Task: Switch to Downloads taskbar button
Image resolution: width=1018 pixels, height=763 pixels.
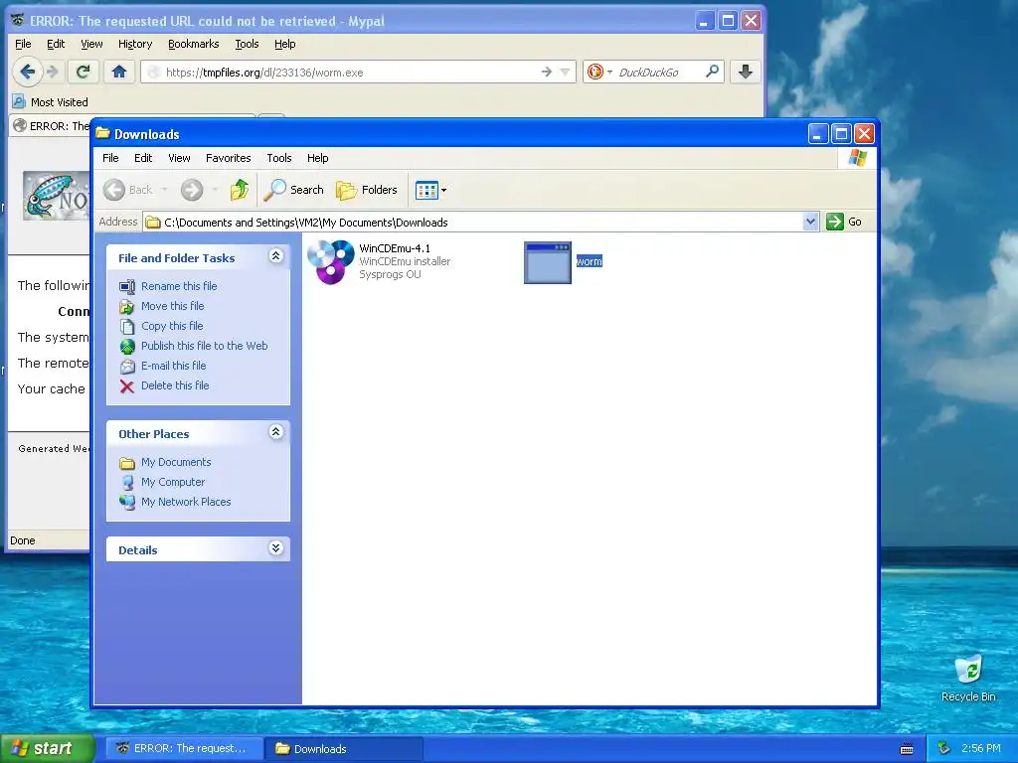Action: point(344,749)
